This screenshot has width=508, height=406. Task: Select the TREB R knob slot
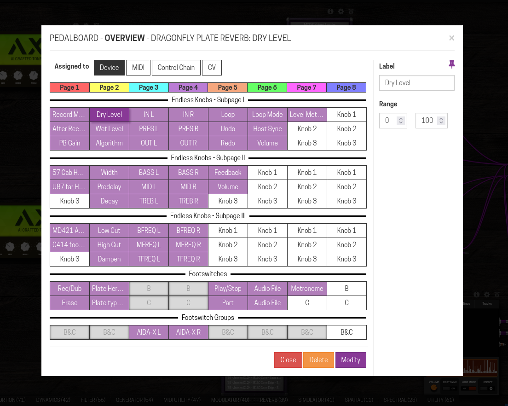(x=188, y=201)
